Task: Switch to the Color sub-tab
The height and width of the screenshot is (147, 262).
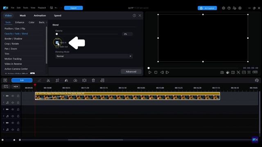Action: pos(32,22)
